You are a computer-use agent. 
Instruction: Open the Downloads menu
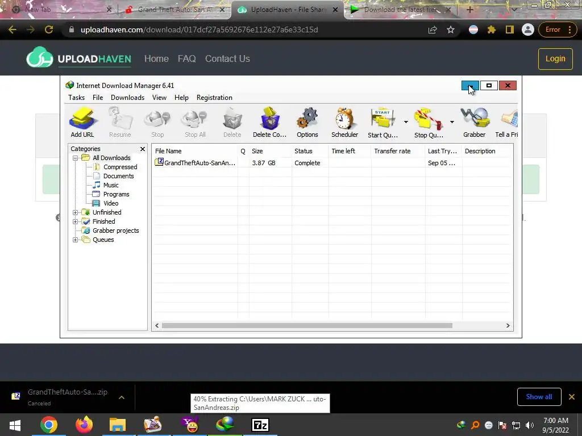127,98
